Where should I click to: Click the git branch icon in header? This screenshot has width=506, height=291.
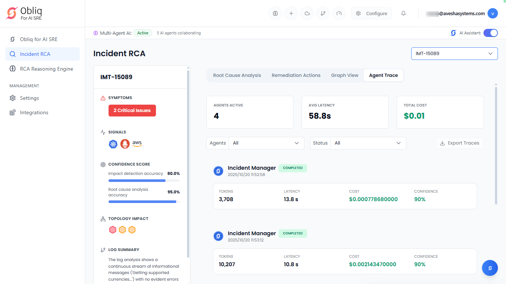[x=323, y=14]
